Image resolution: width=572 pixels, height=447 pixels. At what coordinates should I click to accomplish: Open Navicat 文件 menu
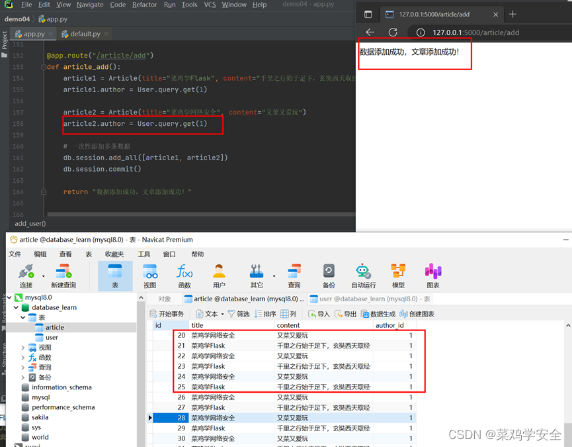click(15, 254)
